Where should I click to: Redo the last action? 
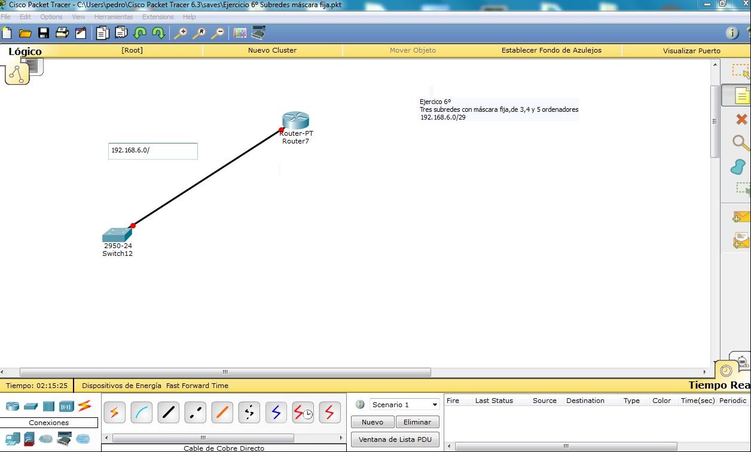click(158, 33)
